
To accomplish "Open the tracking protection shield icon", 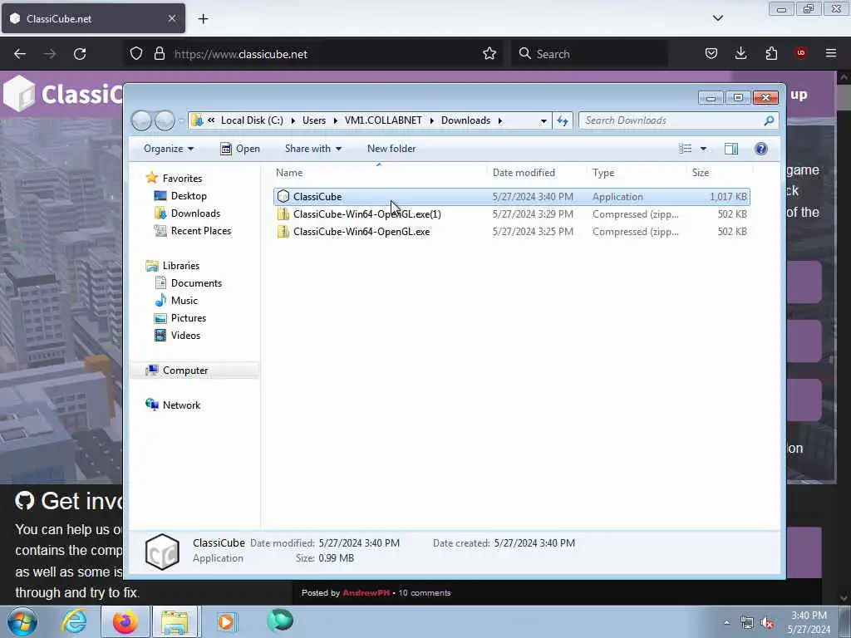I will pyautogui.click(x=136, y=54).
